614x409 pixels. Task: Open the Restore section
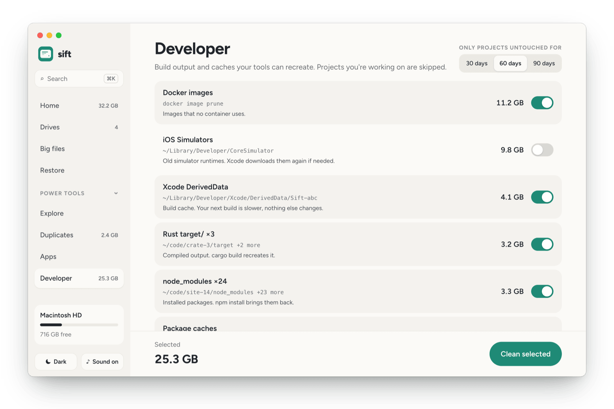coord(79,170)
